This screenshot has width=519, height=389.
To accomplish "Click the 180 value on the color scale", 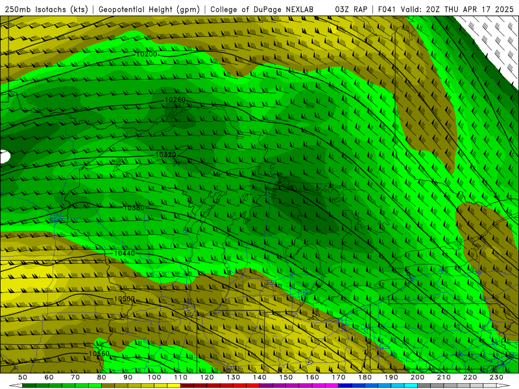I will [x=365, y=377].
